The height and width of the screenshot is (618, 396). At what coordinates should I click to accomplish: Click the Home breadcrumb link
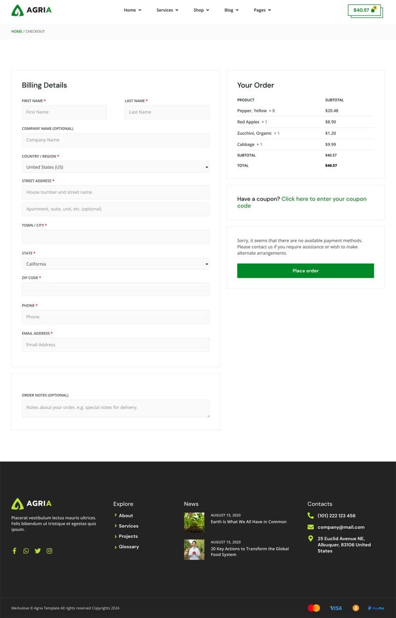17,31
